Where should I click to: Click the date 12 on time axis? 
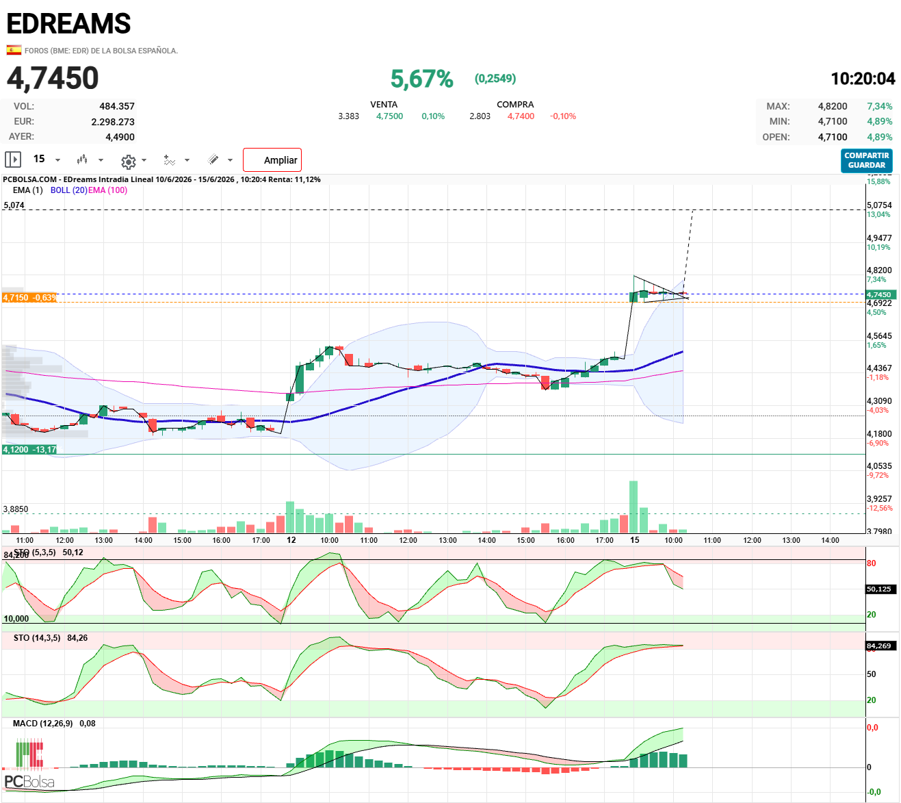291,540
